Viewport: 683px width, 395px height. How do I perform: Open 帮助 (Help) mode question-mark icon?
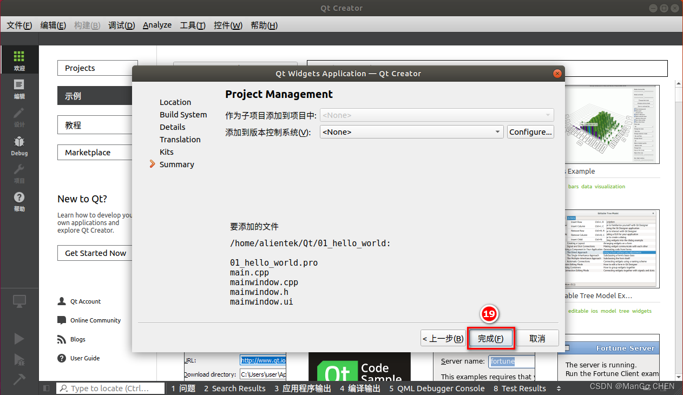pyautogui.click(x=19, y=201)
